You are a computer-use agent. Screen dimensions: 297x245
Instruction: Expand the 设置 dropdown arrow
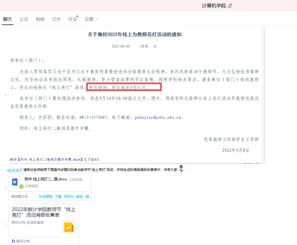coord(97,19)
